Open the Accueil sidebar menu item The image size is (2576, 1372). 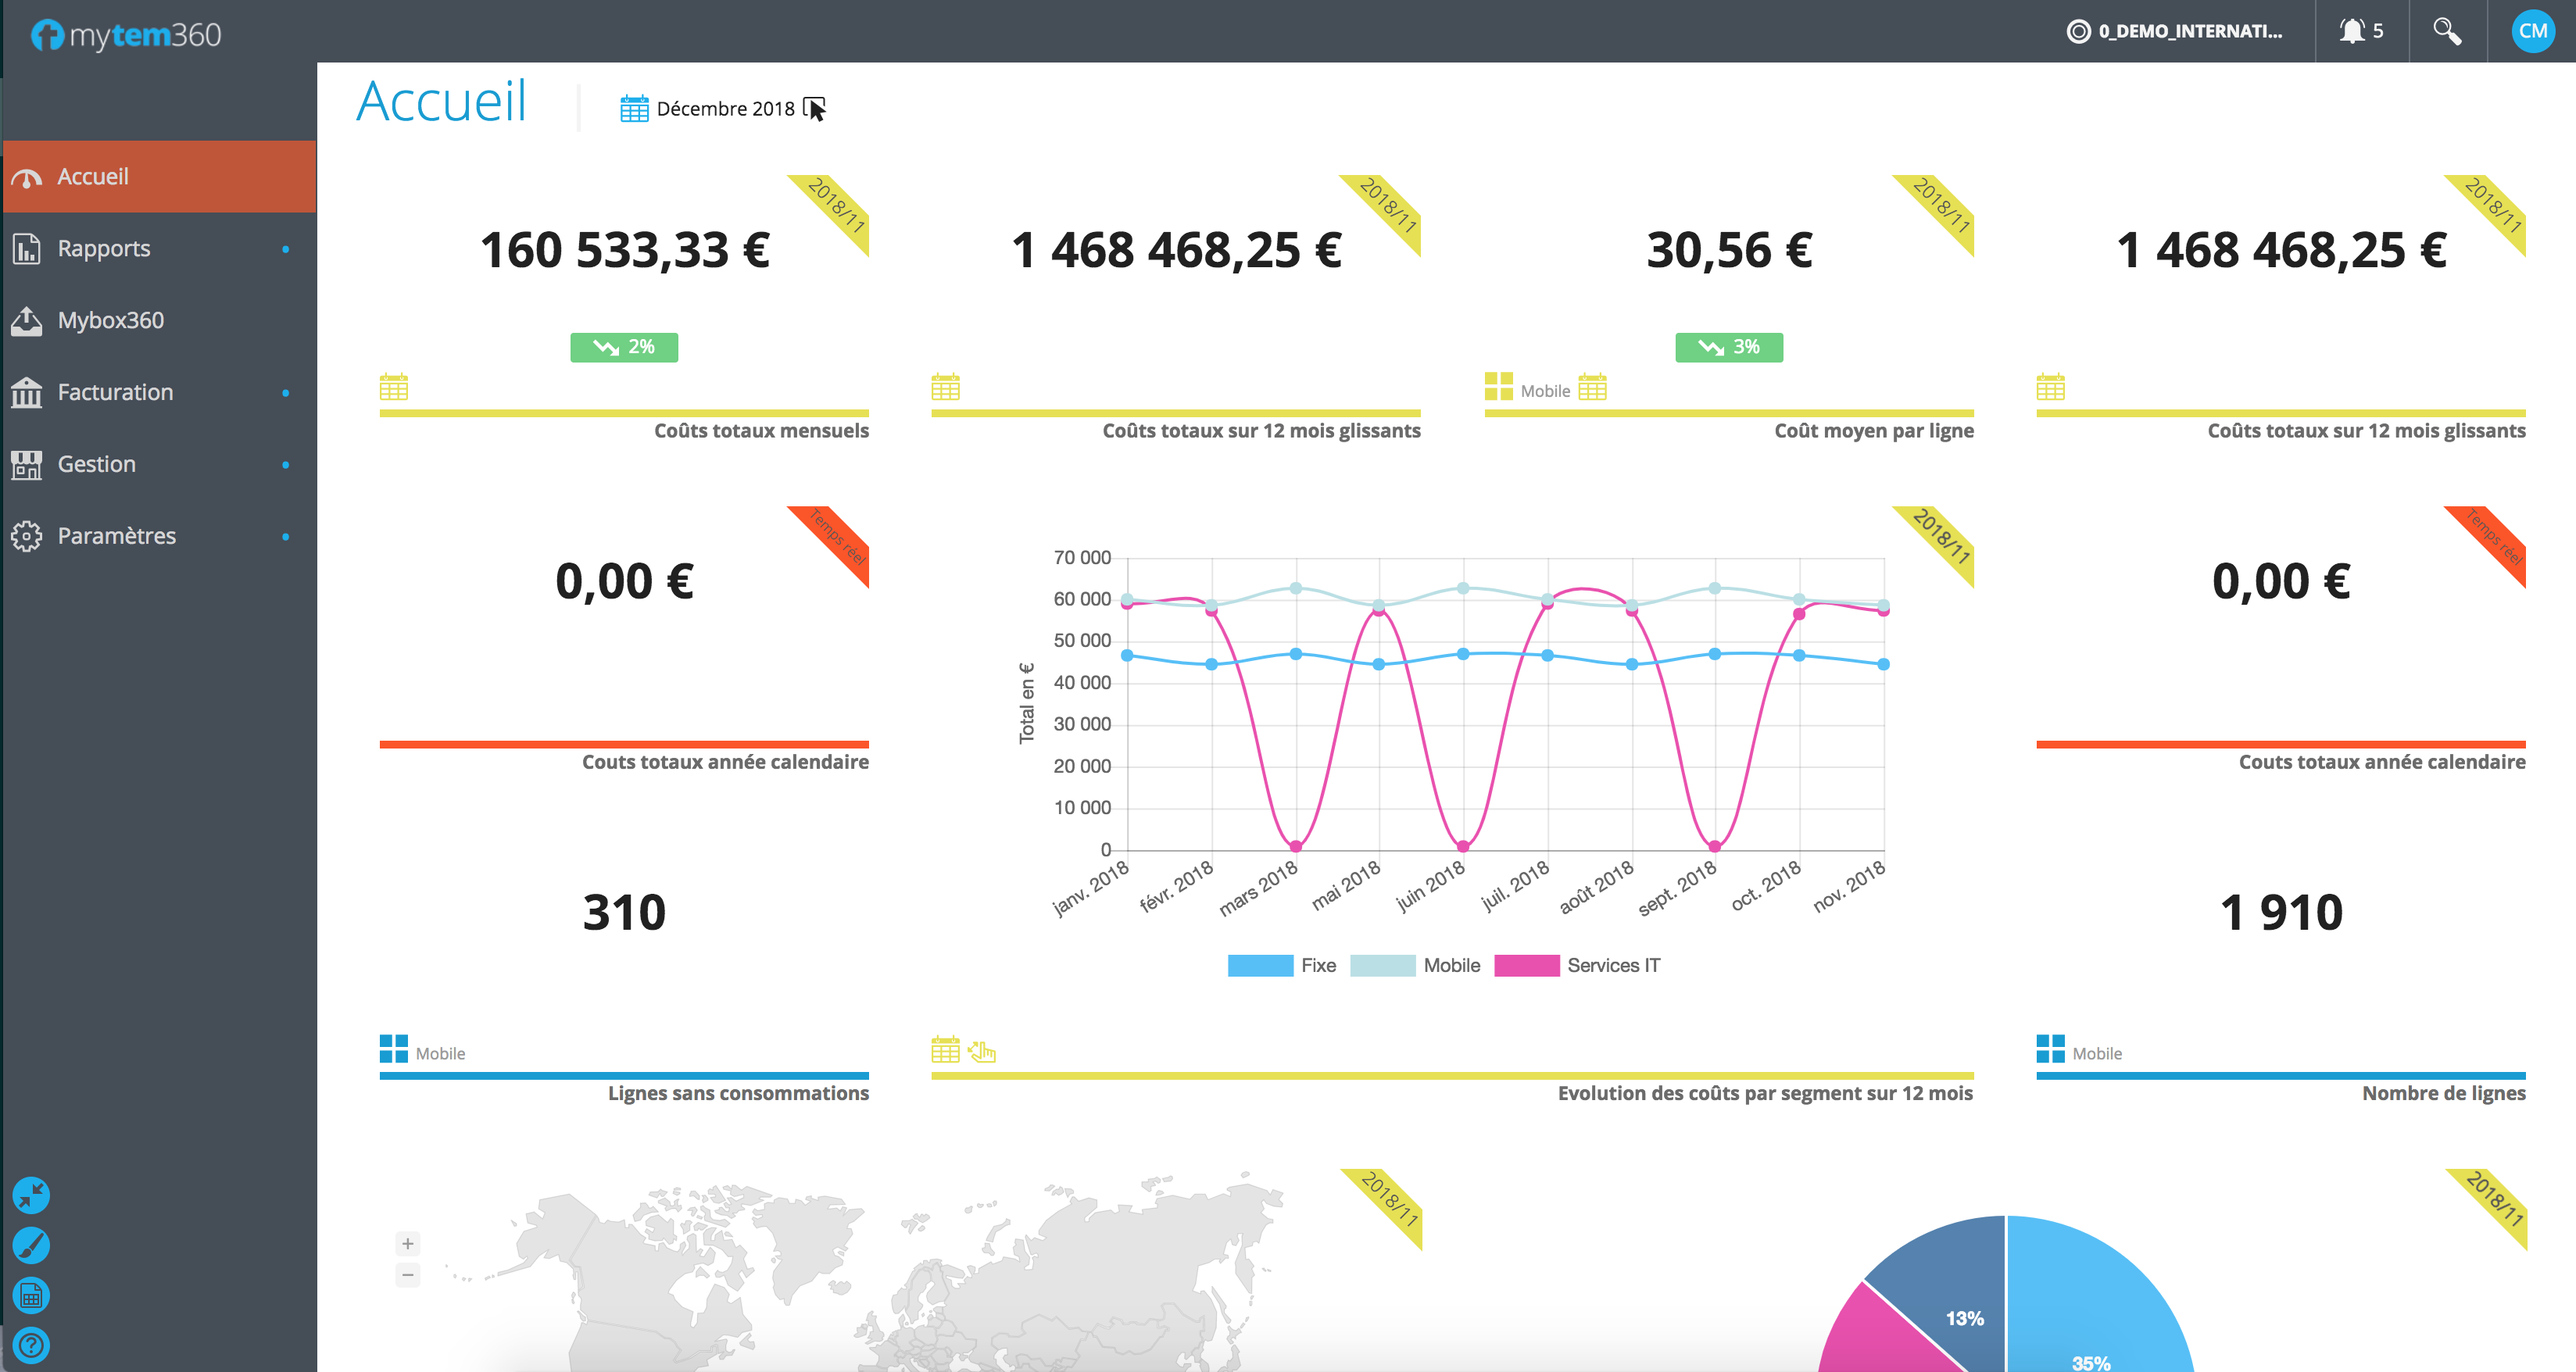[159, 176]
